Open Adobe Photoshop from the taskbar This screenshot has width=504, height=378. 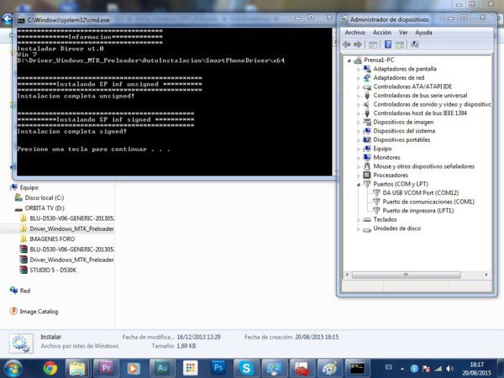pyautogui.click(x=218, y=369)
